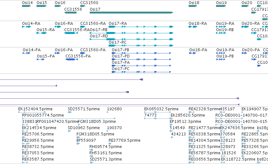Click the Osi19-RB transcript label
268x164 pixels.
(x=225, y=30)
